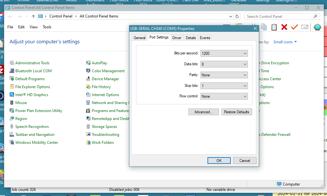The height and width of the screenshot is (196, 327).
Task: Click the clipboard paste toolbar icon
Action: pyautogui.click(x=274, y=27)
